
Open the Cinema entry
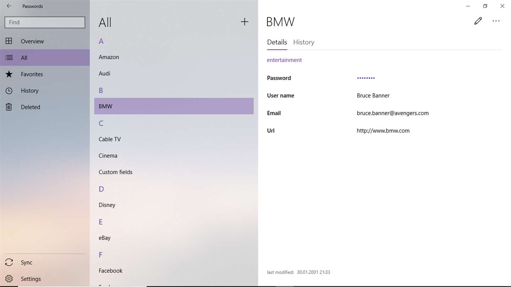[x=174, y=156]
